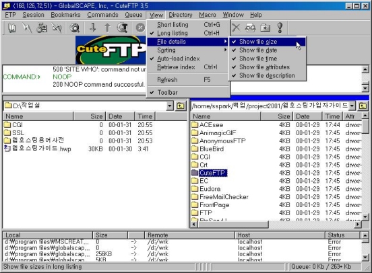This screenshot has height=273, width=372.
Task: Sort local files by Size column
Action: (90, 116)
